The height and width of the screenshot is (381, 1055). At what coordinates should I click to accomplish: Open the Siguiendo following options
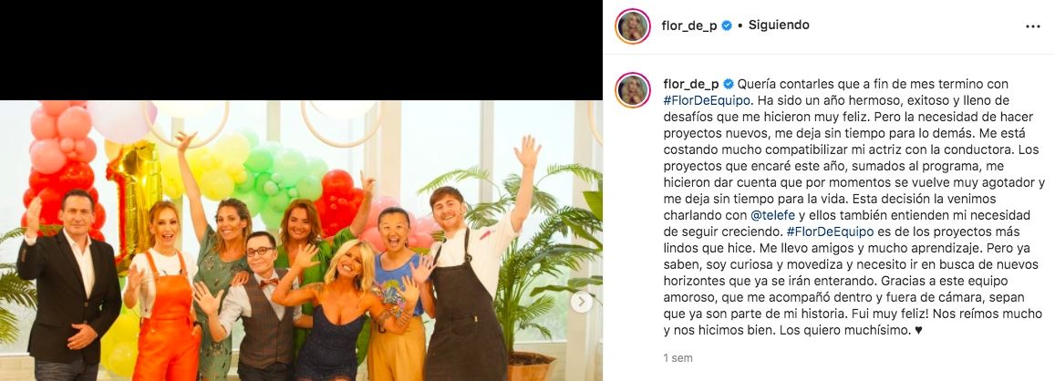pos(779,26)
